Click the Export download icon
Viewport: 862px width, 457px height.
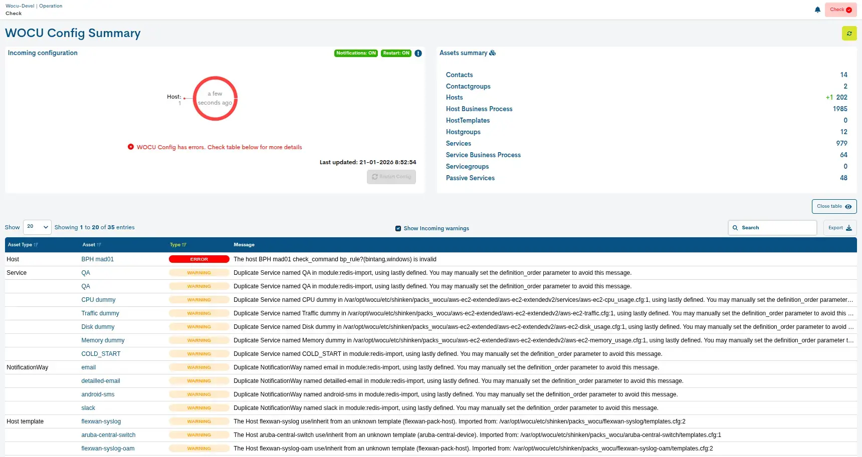[848, 228]
